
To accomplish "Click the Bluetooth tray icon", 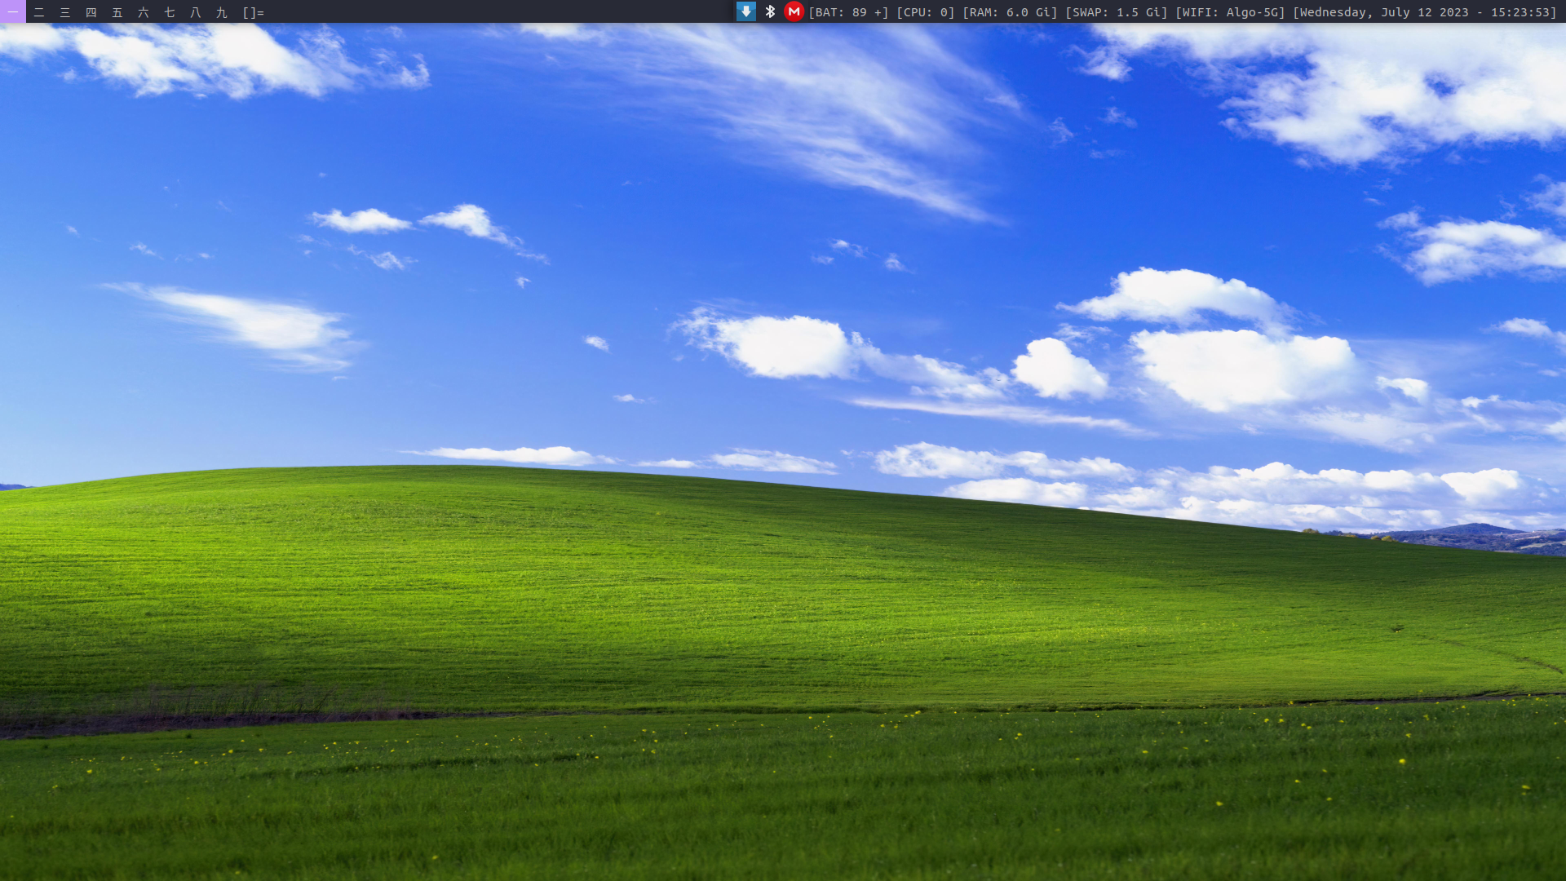I will coord(770,11).
